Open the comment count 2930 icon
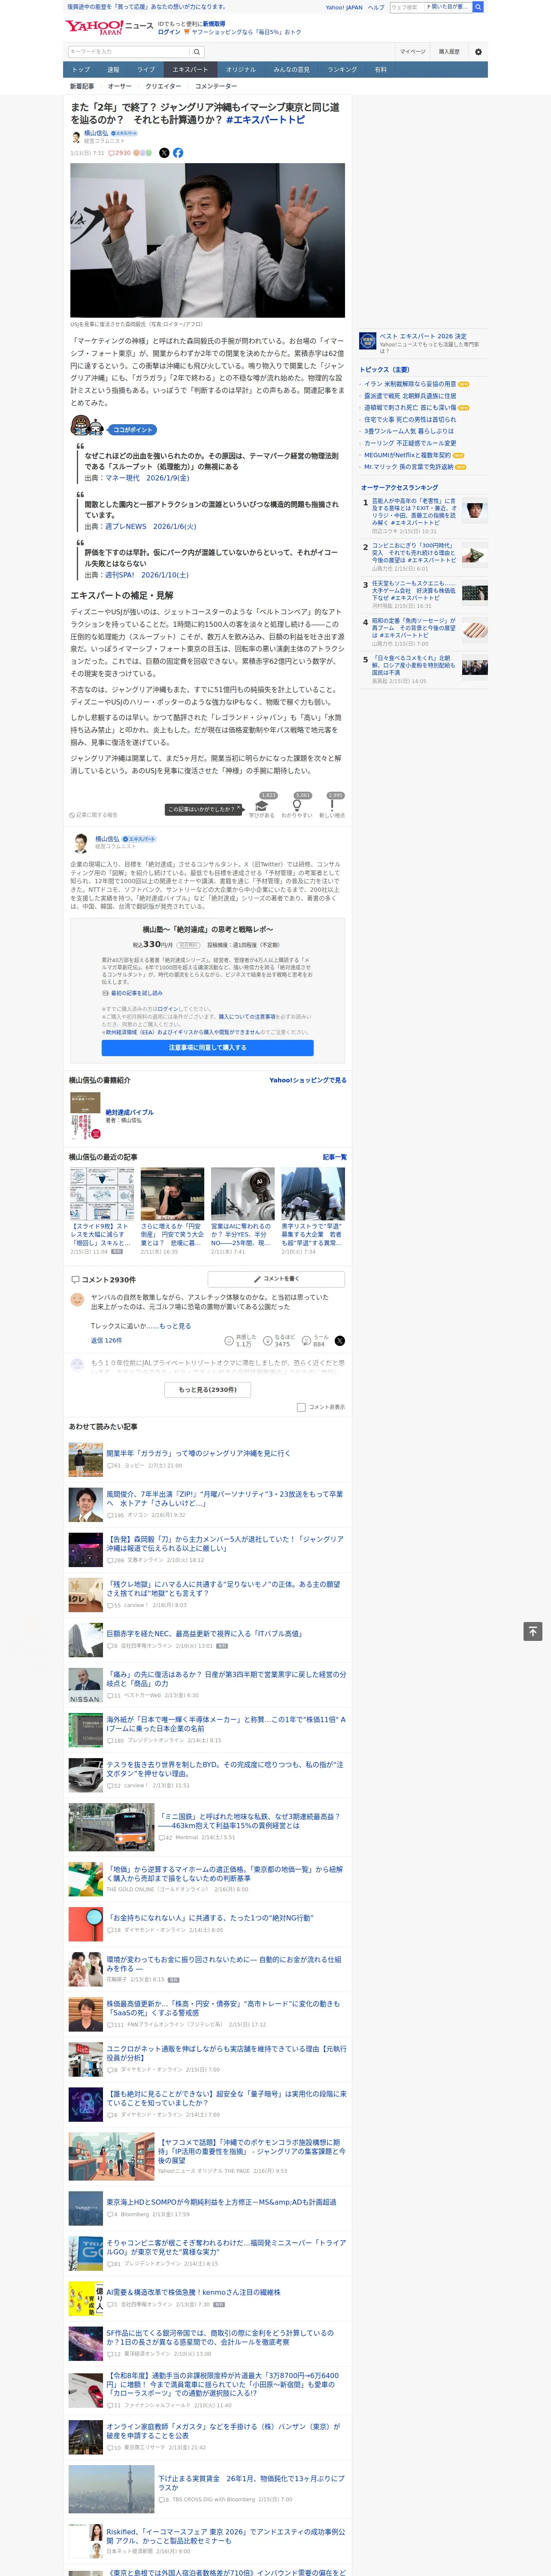 [x=120, y=153]
